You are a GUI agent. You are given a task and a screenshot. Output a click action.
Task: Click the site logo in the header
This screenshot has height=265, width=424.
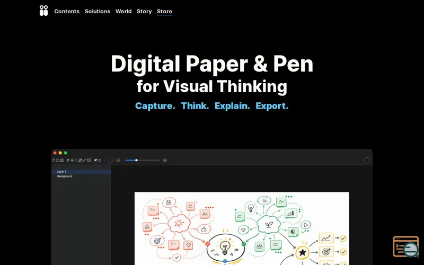[x=43, y=11]
